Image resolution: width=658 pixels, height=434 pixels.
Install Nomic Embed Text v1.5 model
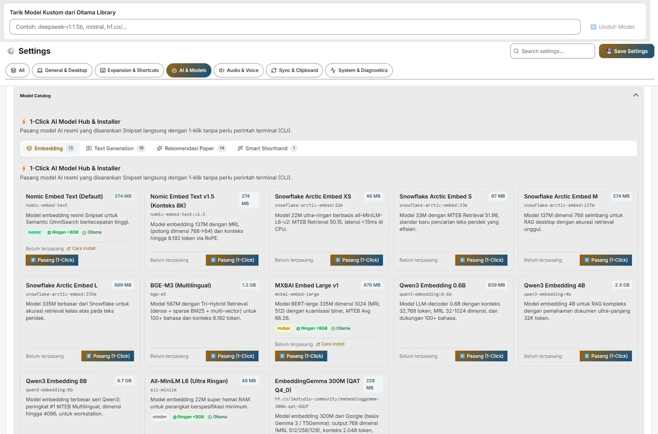(x=232, y=260)
